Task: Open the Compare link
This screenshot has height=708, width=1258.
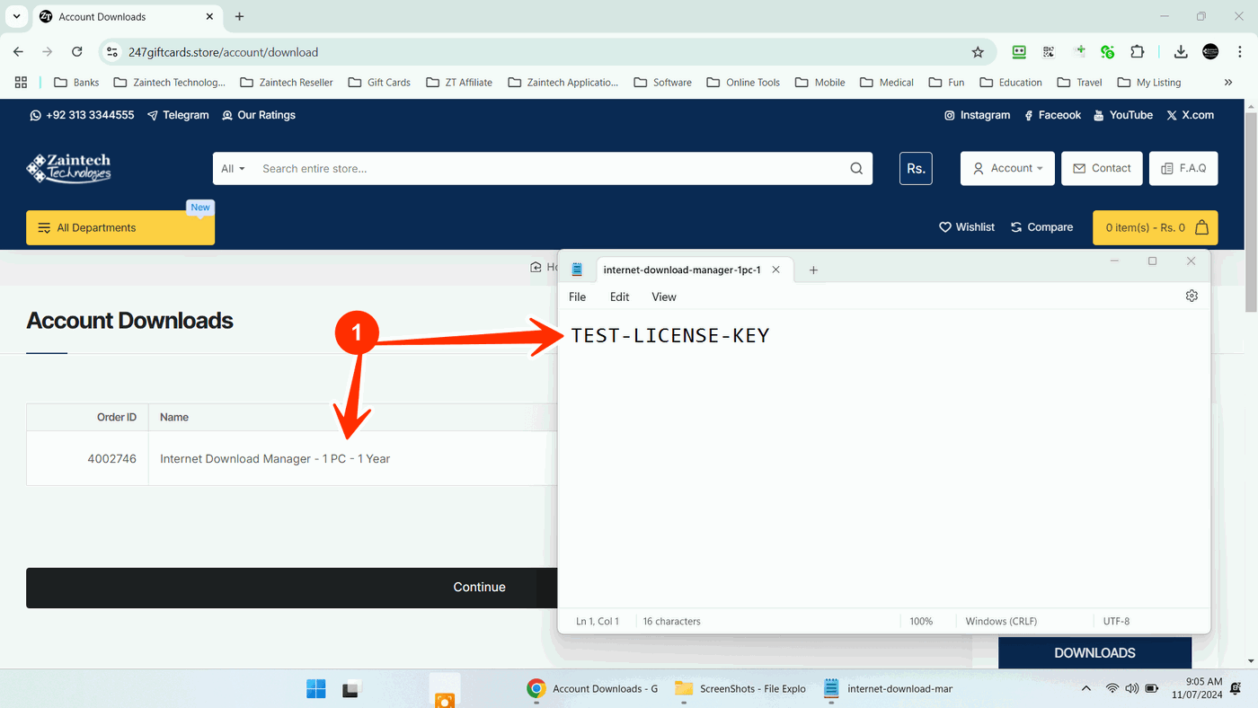Action: click(x=1042, y=227)
